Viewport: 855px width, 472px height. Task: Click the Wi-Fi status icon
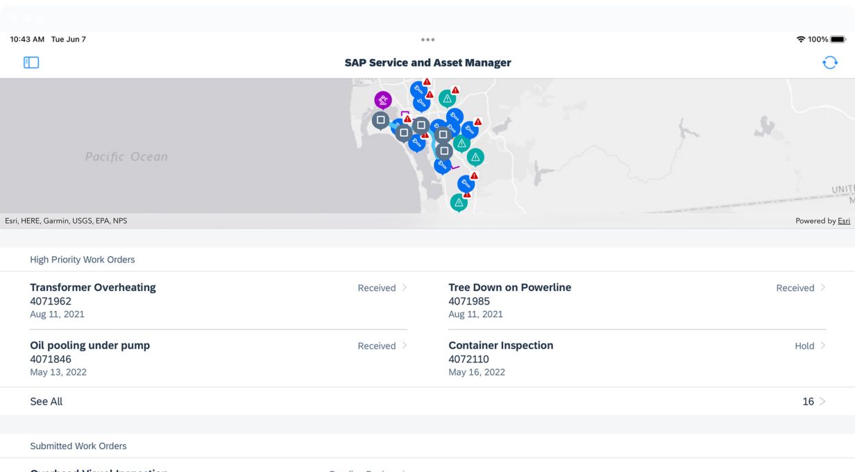pyautogui.click(x=801, y=40)
